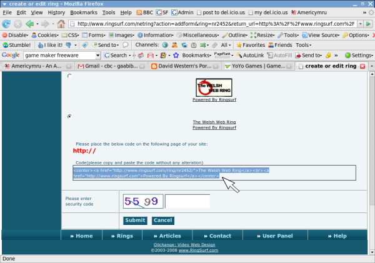Open the File menu
This screenshot has width=375, height=263.
coord(7,12)
